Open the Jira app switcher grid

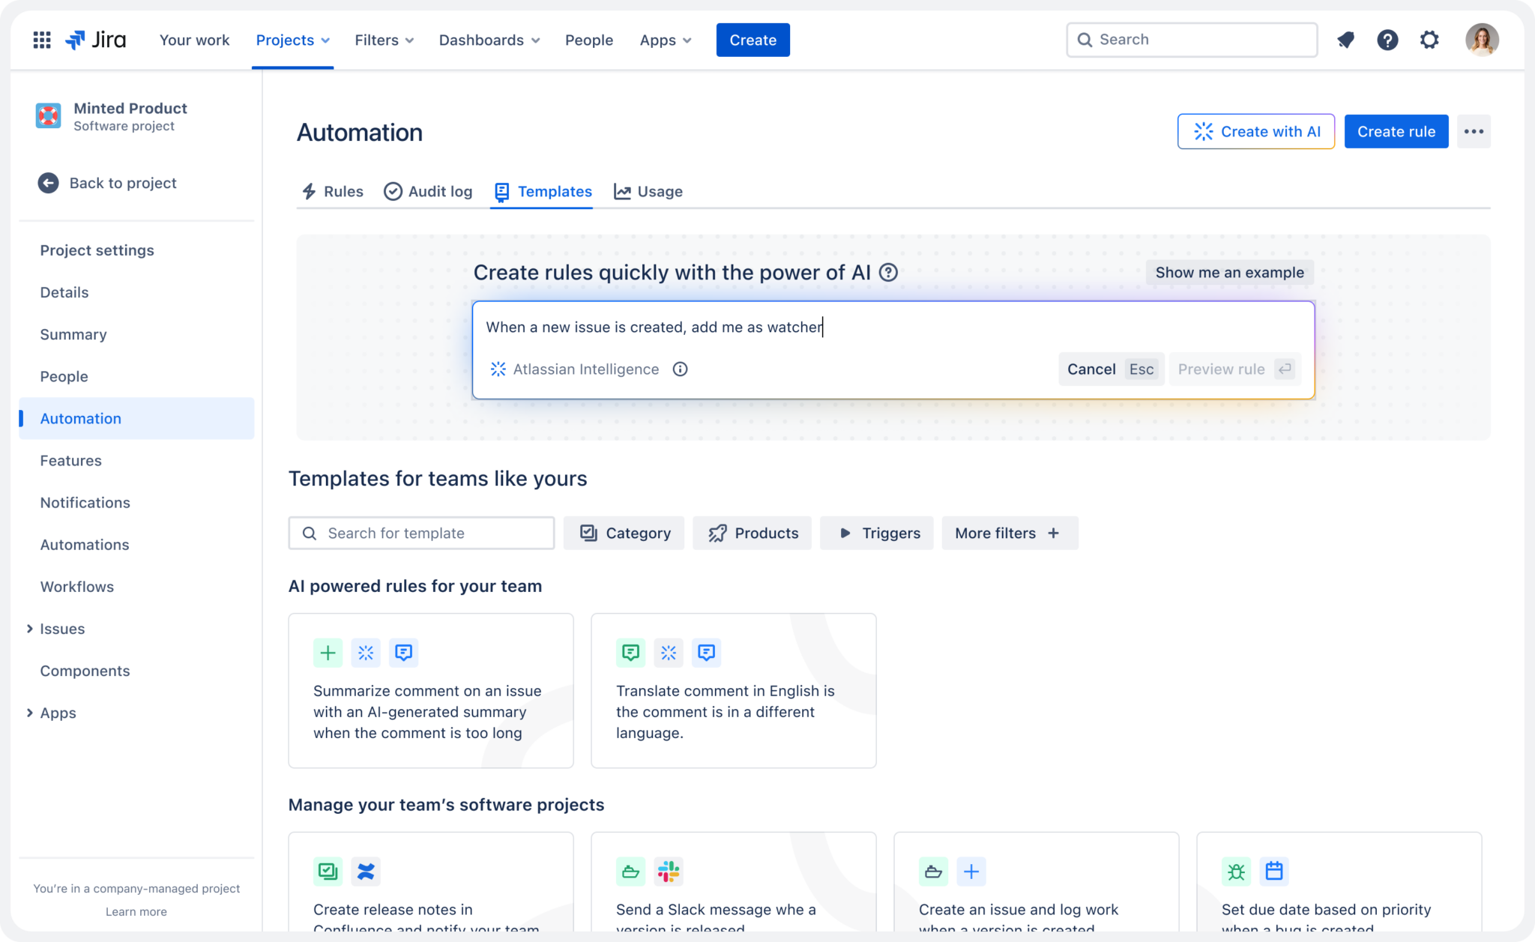pyautogui.click(x=42, y=40)
